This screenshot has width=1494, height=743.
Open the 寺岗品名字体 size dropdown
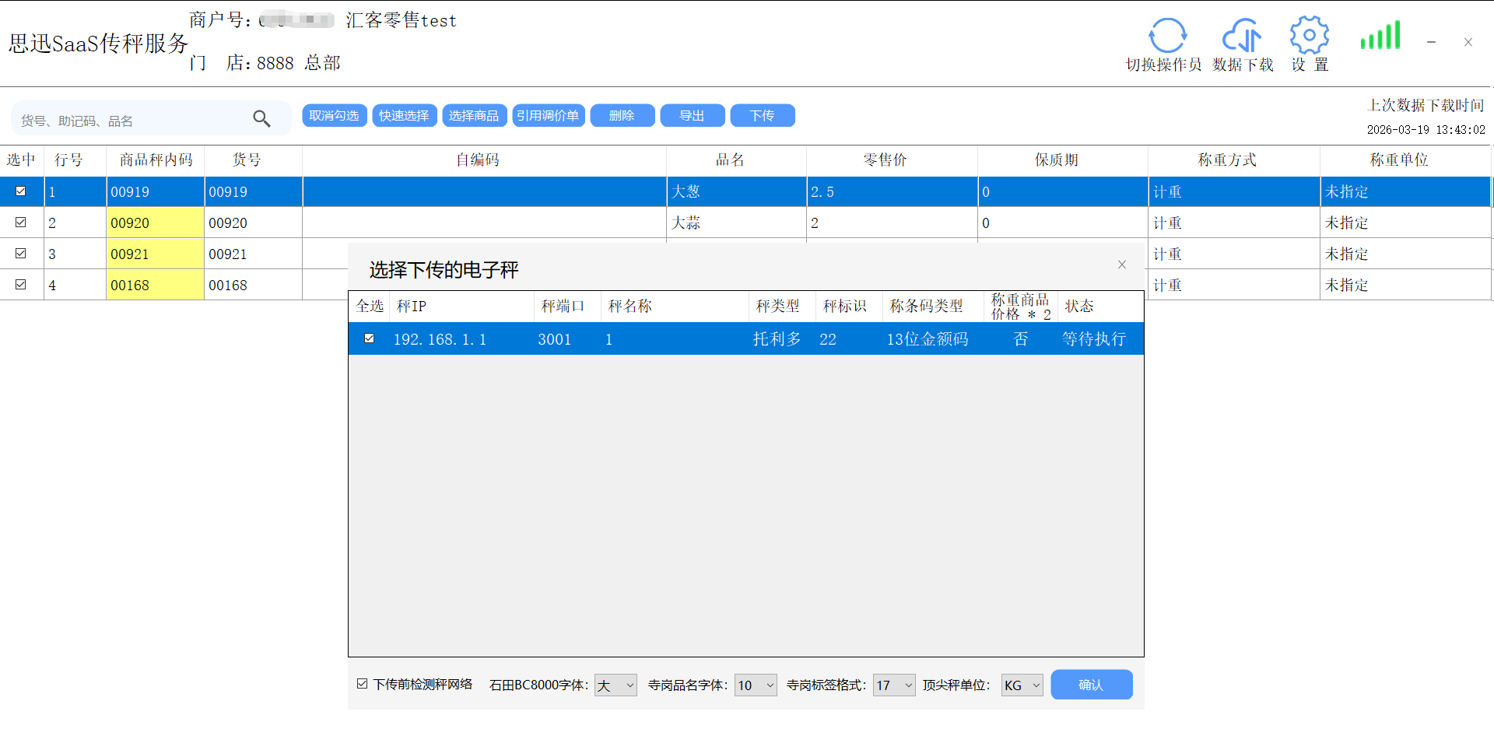pos(756,685)
